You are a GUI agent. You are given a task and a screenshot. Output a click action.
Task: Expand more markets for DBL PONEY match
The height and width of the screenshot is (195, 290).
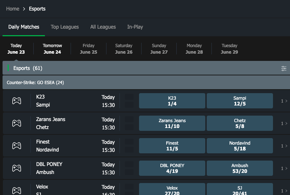pyautogui.click(x=284, y=168)
